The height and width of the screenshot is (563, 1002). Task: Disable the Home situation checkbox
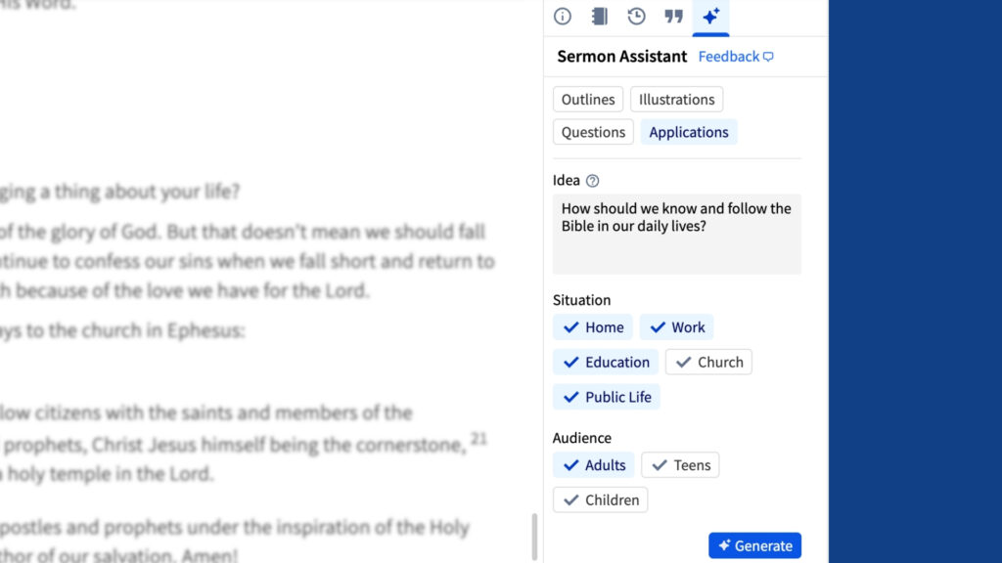592,327
